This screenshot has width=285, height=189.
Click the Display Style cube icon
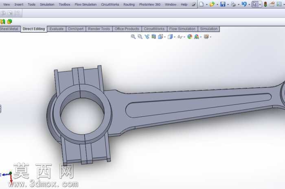(x=170, y=37)
